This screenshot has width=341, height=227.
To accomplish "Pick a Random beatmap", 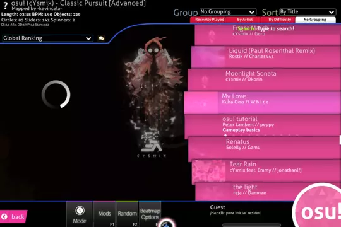I will pos(127,214).
